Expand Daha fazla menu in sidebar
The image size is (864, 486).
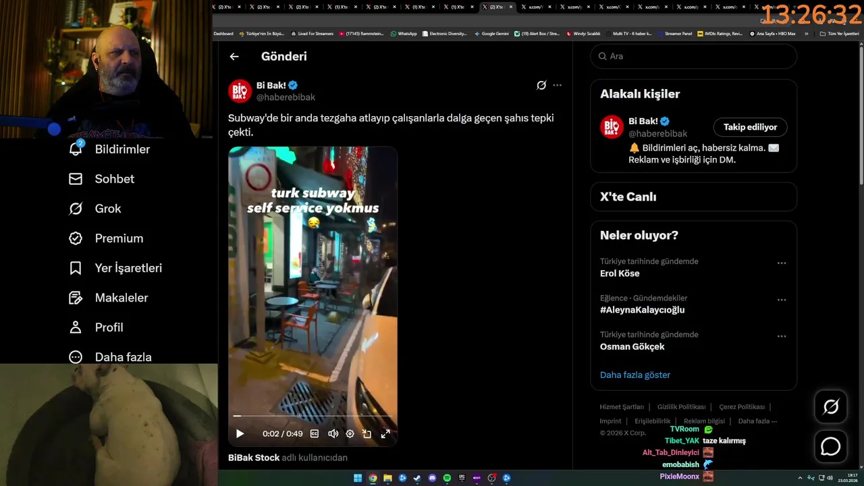109,357
